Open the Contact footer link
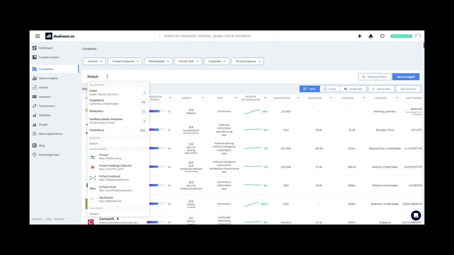The image size is (454, 255). click(37, 219)
